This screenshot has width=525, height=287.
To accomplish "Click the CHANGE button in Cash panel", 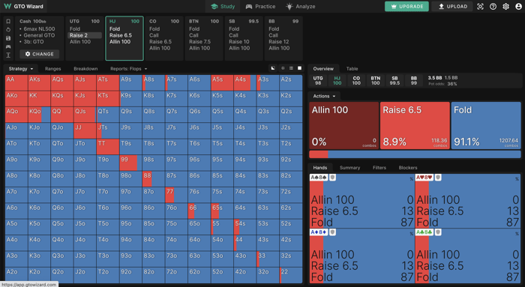I will click(40, 54).
